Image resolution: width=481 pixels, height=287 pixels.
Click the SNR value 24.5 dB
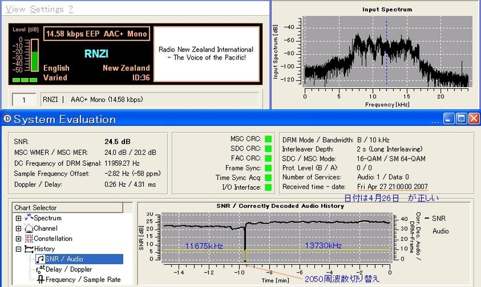click(117, 142)
